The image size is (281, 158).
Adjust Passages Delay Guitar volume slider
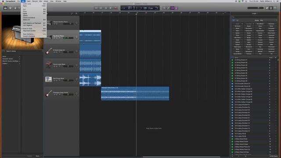tap(68, 94)
